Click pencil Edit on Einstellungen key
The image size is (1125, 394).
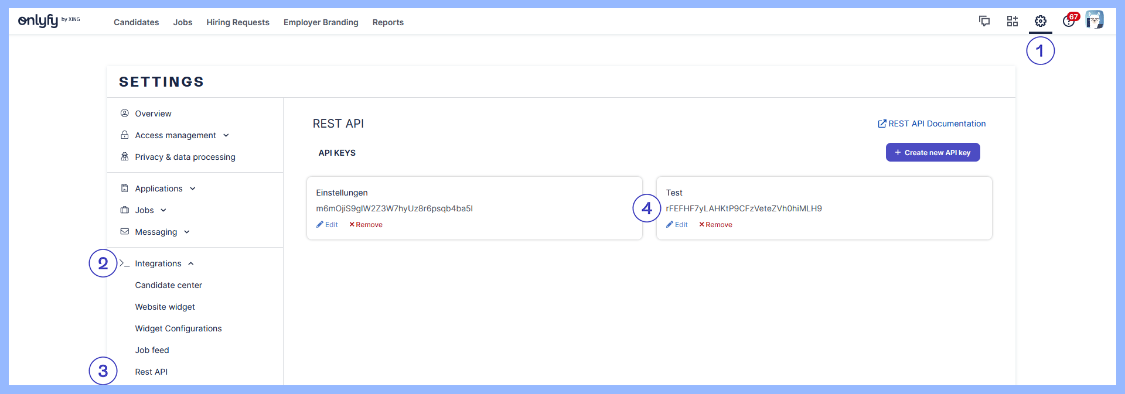pyautogui.click(x=327, y=225)
